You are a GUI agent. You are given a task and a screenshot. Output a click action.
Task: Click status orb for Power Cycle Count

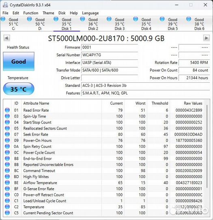click(7, 152)
